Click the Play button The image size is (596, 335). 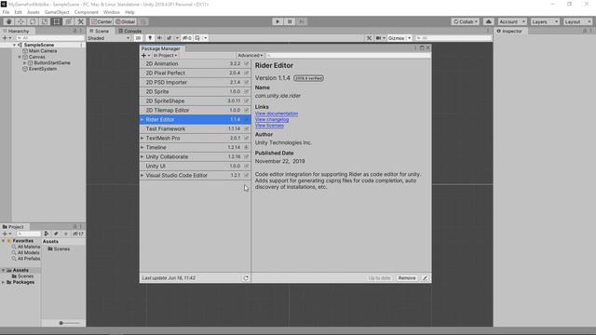click(278, 21)
